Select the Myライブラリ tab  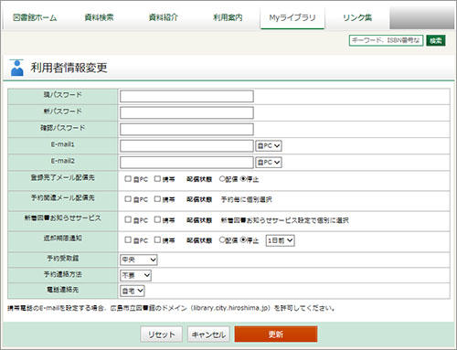point(292,17)
